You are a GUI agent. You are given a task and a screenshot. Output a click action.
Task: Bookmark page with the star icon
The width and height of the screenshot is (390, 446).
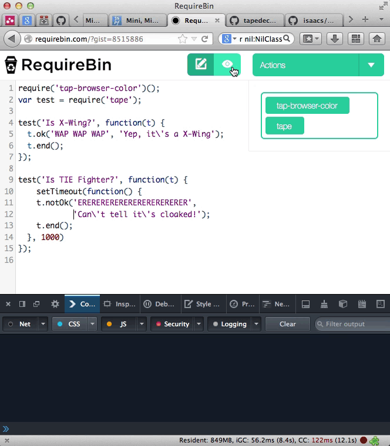click(x=183, y=39)
